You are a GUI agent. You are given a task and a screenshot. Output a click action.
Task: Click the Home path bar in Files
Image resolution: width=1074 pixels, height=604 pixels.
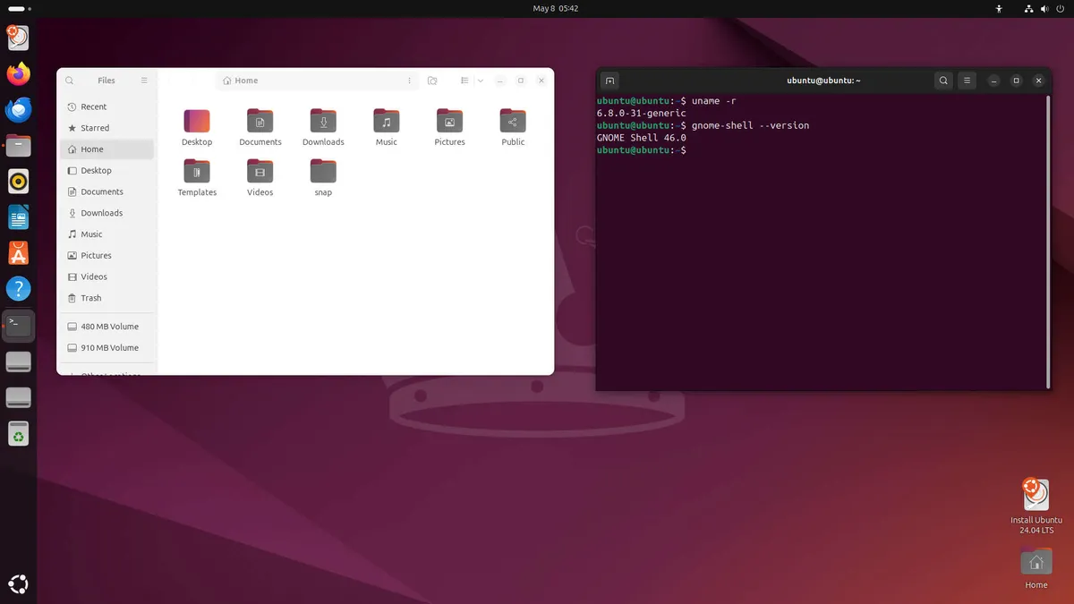coord(318,81)
